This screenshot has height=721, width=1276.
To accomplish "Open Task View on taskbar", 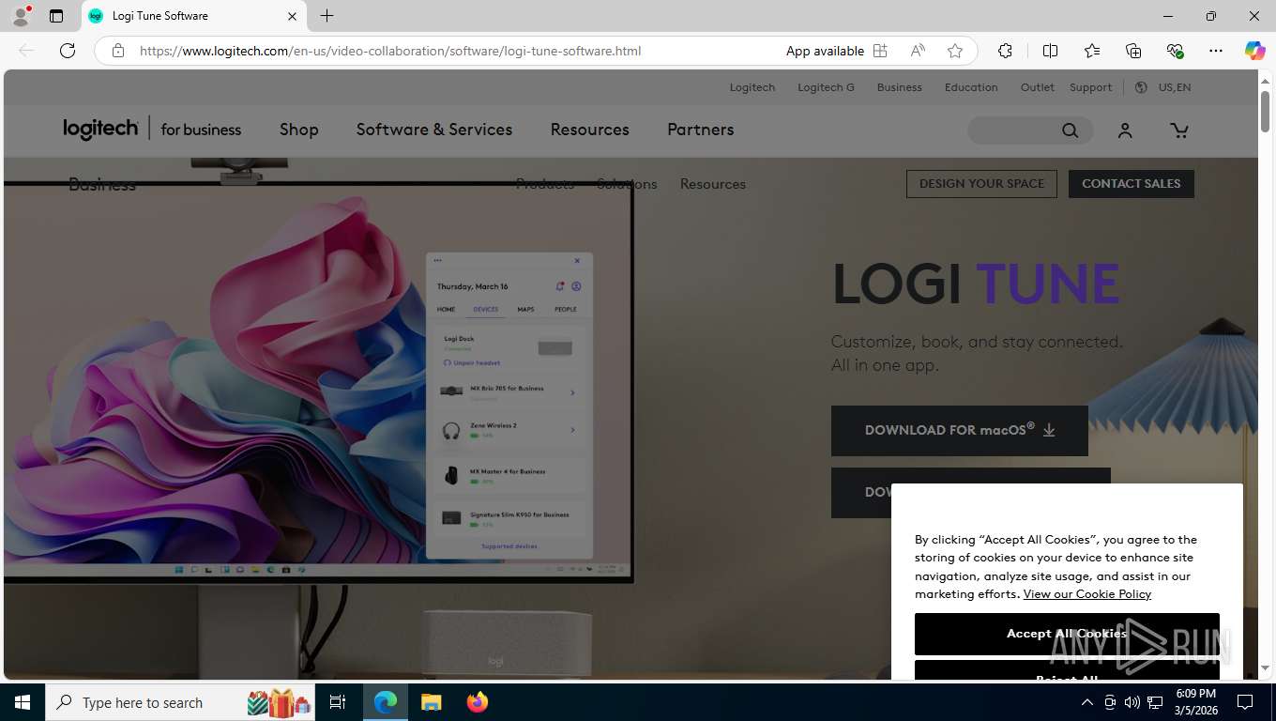I will [338, 702].
